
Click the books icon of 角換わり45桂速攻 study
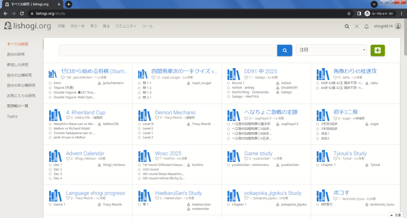click(x=323, y=74)
